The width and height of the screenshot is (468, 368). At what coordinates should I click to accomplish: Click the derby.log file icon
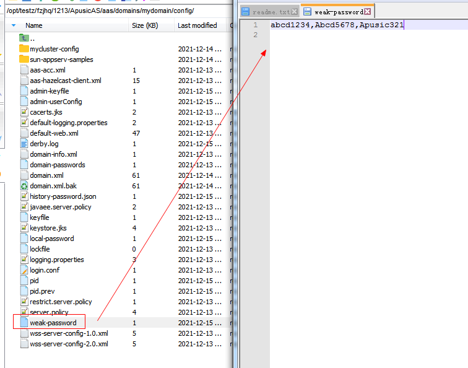24,144
